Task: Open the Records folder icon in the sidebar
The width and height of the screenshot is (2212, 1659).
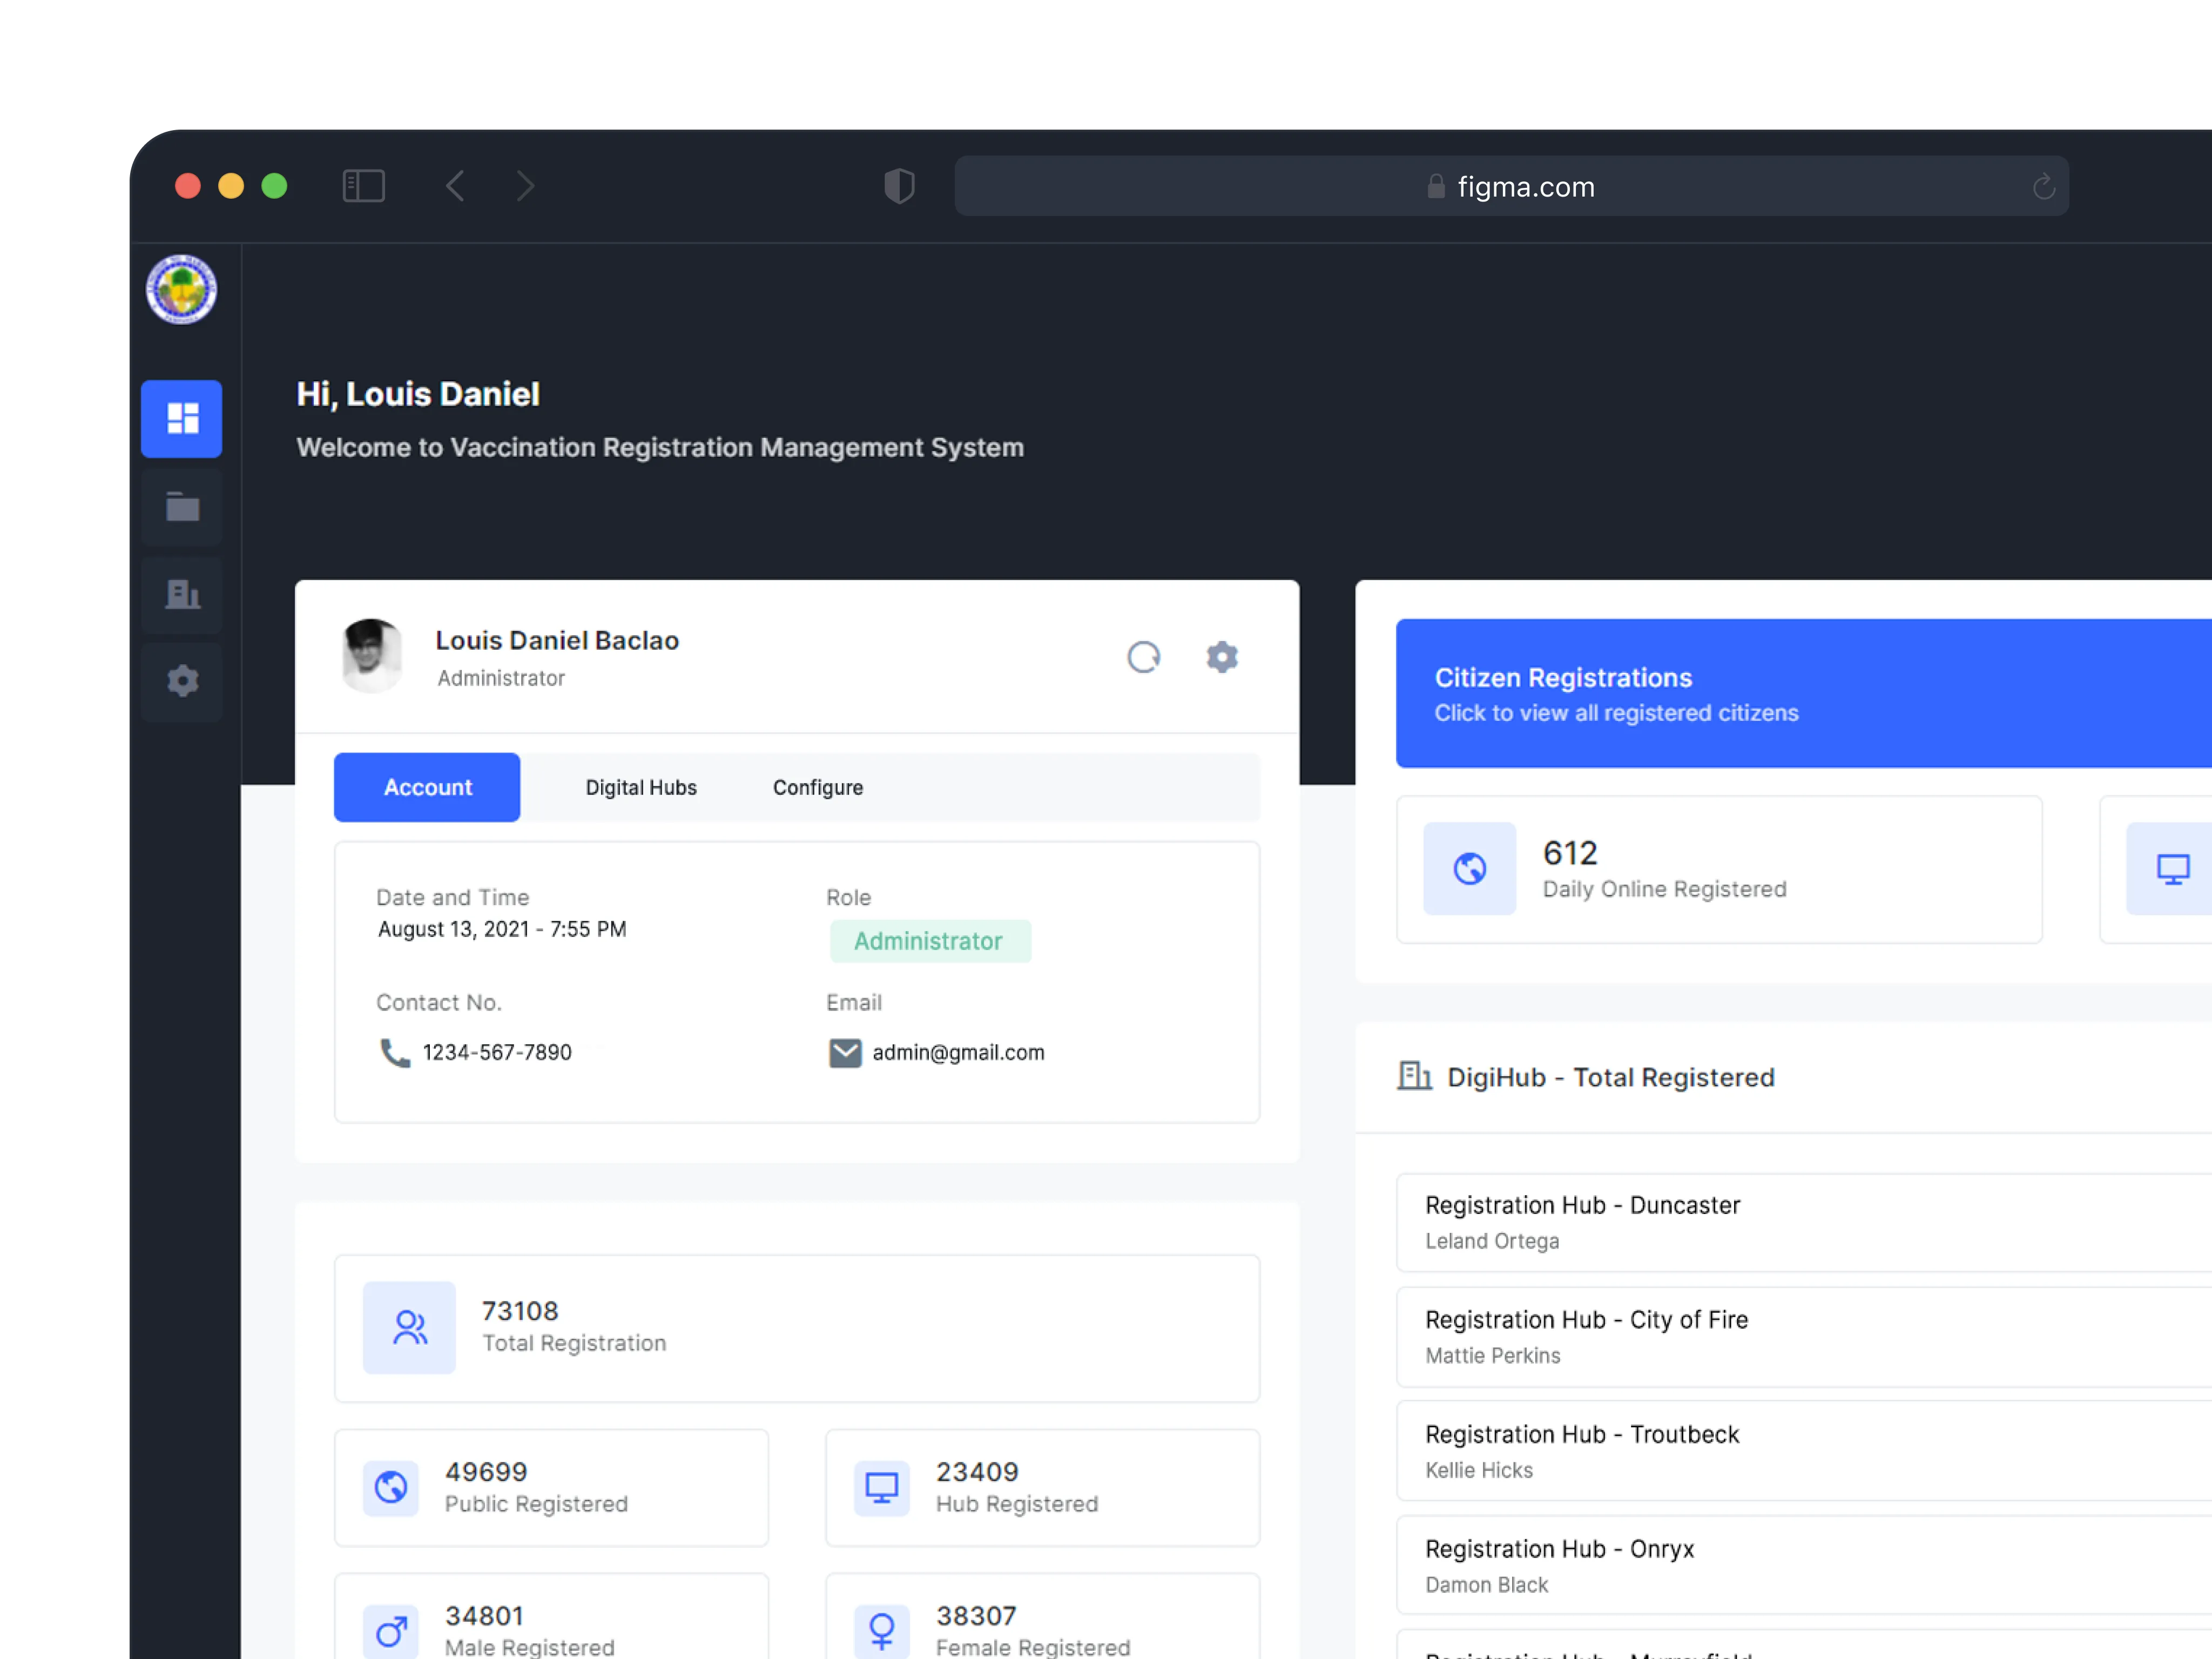Action: (x=181, y=507)
